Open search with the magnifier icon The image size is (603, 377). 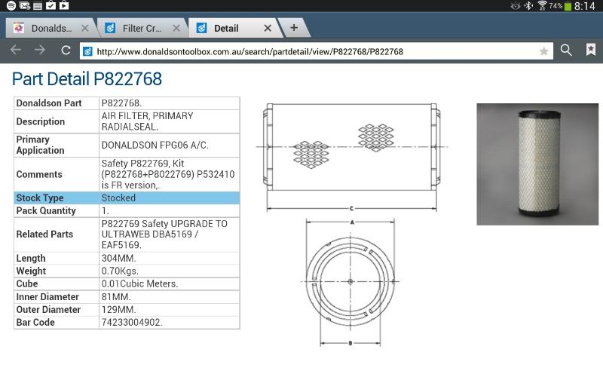click(566, 50)
